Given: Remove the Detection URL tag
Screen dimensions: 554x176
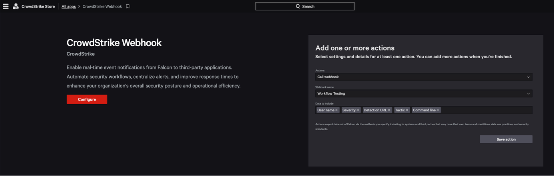Looking at the screenshot, I should tap(389, 110).
